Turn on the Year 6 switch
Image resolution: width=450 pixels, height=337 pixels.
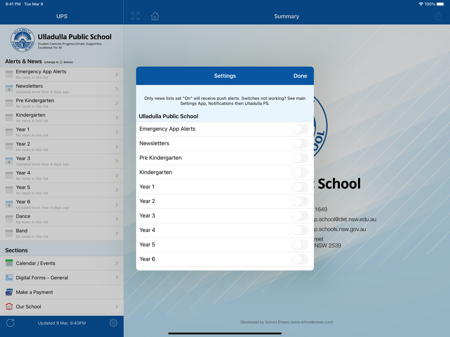click(x=300, y=259)
